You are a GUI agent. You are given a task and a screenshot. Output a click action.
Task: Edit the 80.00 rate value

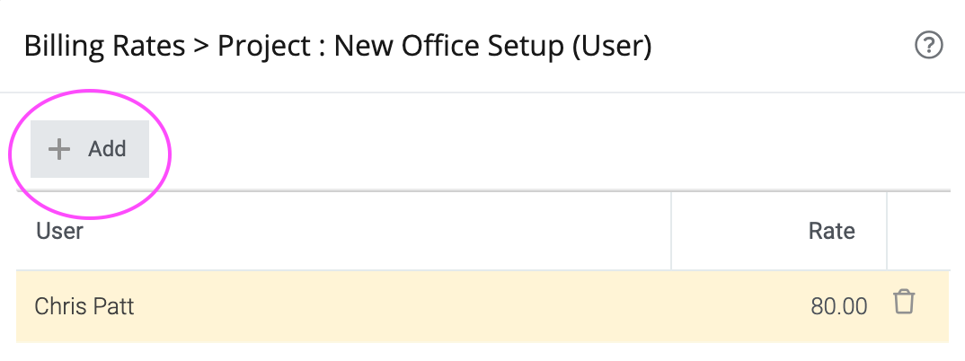(839, 306)
